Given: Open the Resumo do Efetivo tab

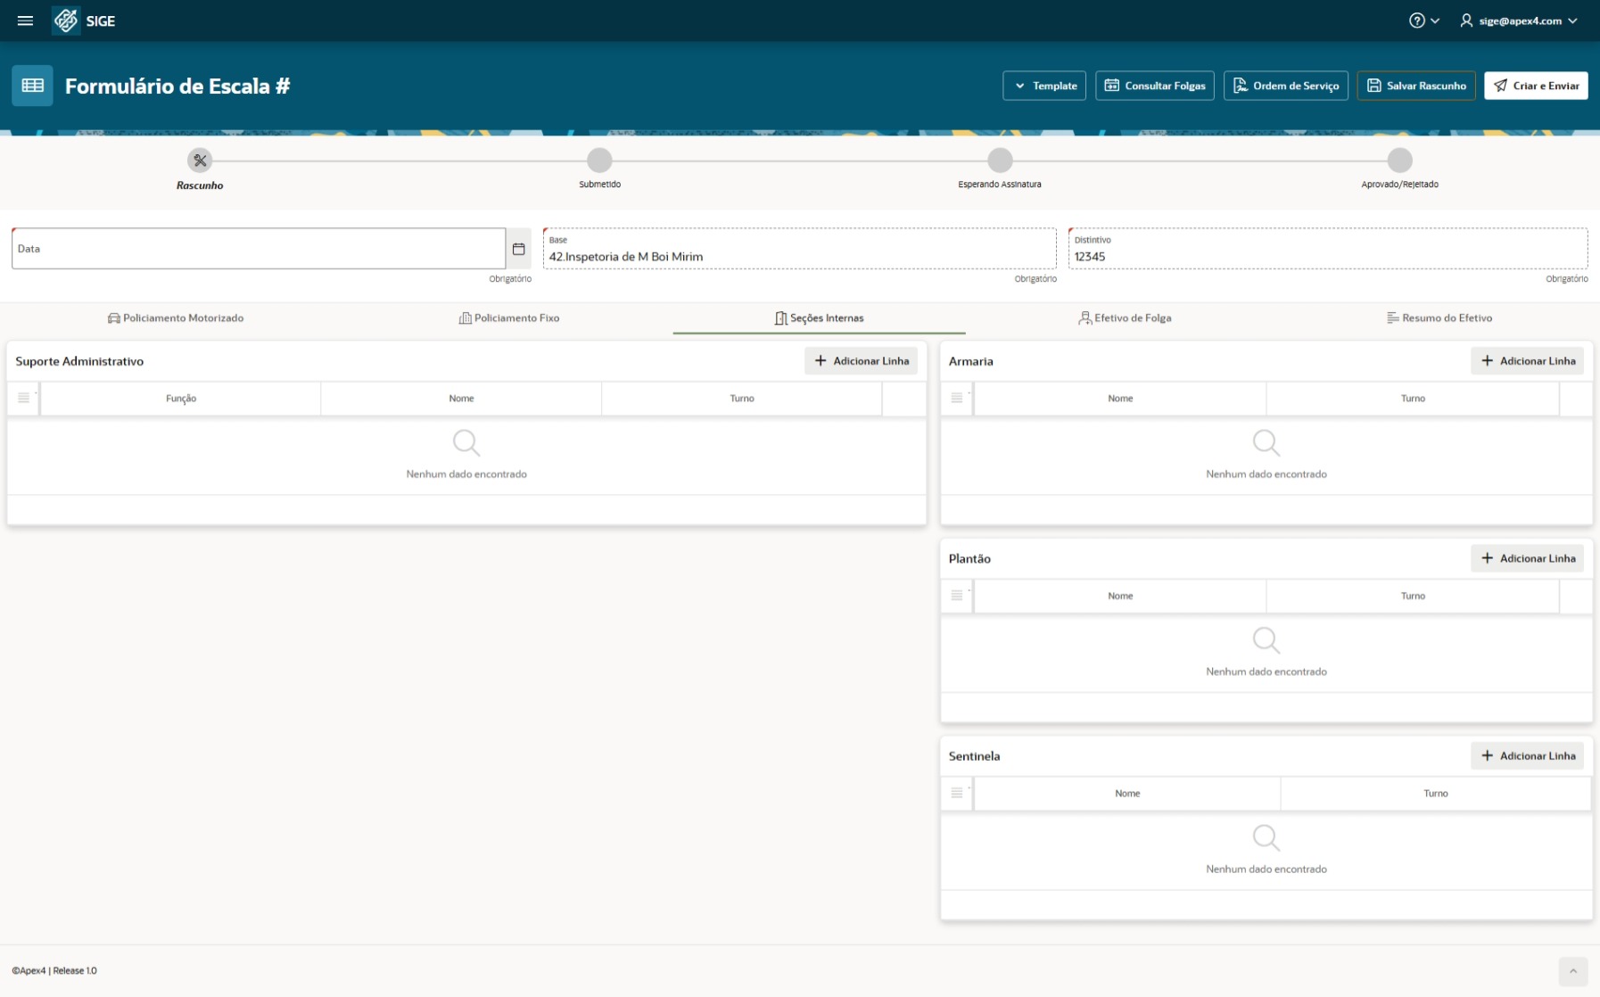Looking at the screenshot, I should point(1439,318).
